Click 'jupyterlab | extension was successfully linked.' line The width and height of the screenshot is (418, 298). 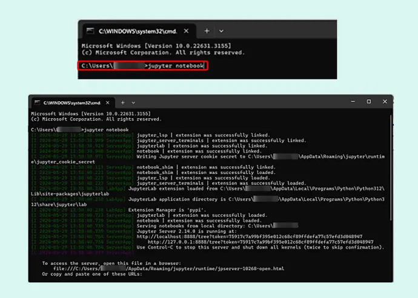(x=202, y=146)
